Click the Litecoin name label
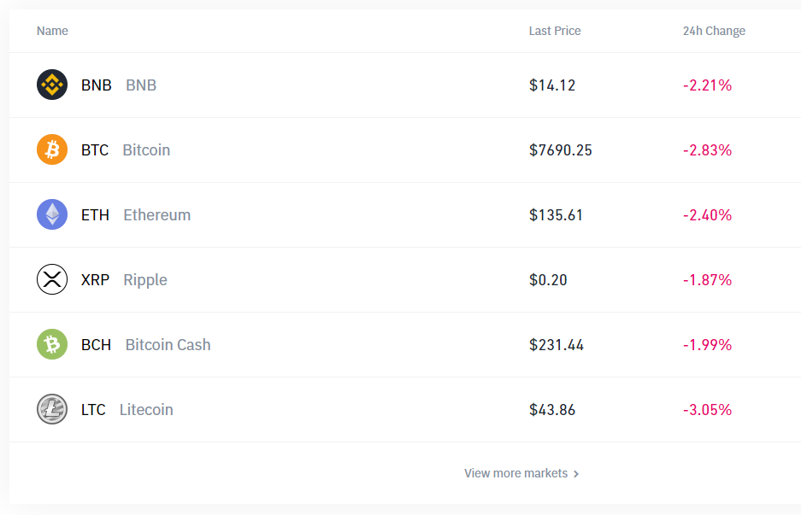 [146, 410]
